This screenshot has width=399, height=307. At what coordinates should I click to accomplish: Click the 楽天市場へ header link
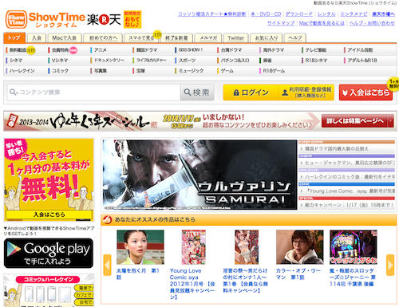click(383, 14)
